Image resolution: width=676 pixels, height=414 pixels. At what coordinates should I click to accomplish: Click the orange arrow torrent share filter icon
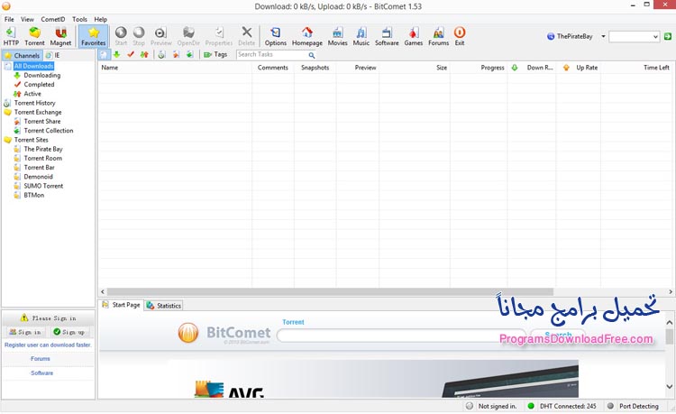(176, 54)
